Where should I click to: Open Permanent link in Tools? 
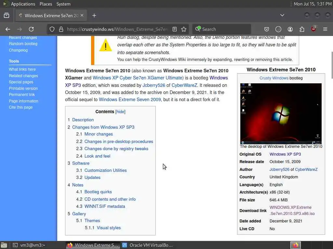point(22,95)
